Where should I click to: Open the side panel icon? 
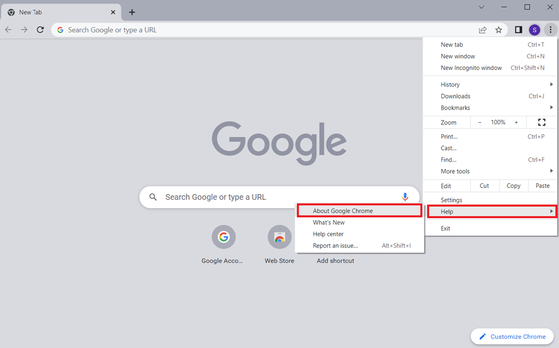click(x=518, y=30)
